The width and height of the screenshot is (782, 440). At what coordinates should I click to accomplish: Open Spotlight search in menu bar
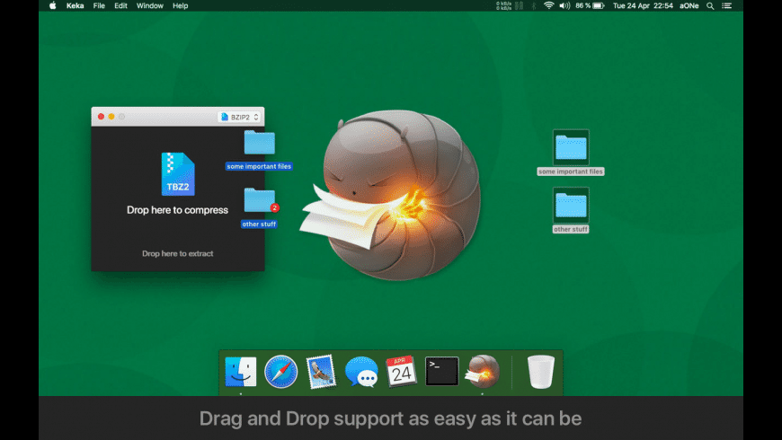pos(710,5)
